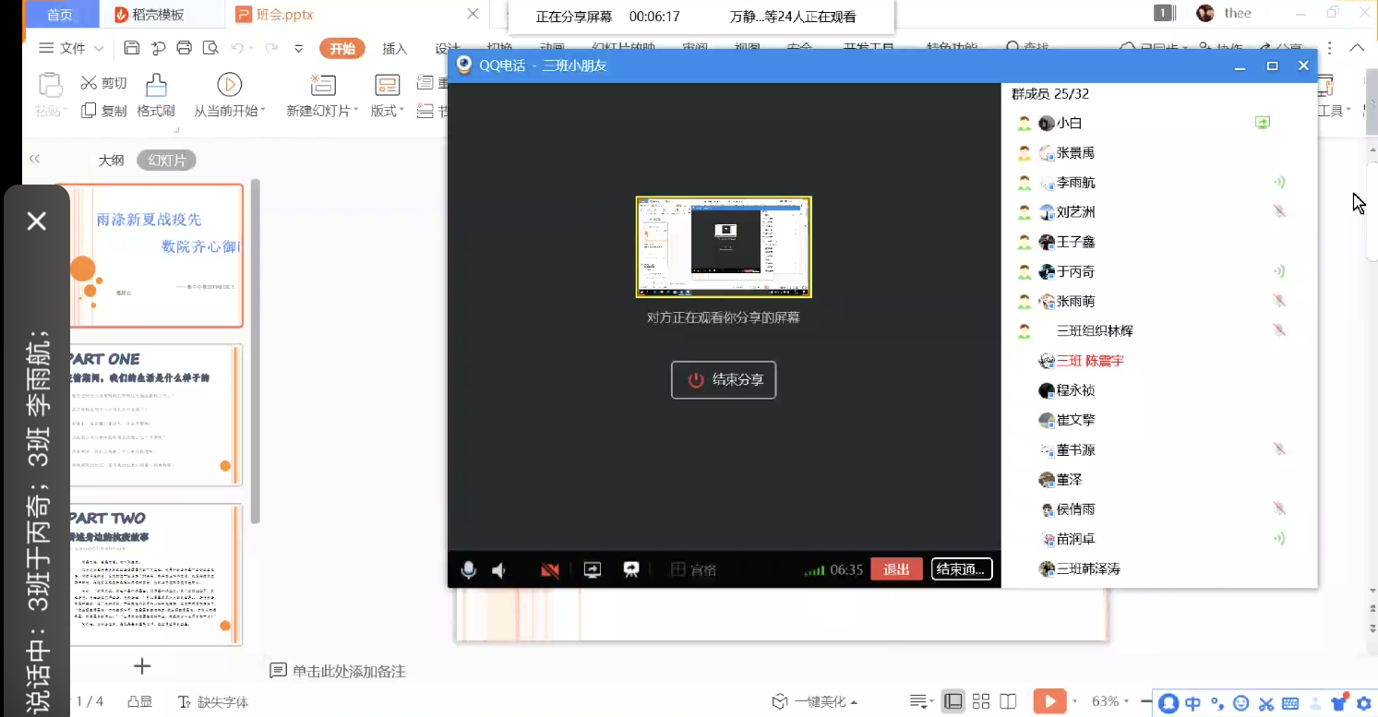1378x717 pixels.
Task: Open reading view book icon
Action: point(1008,701)
